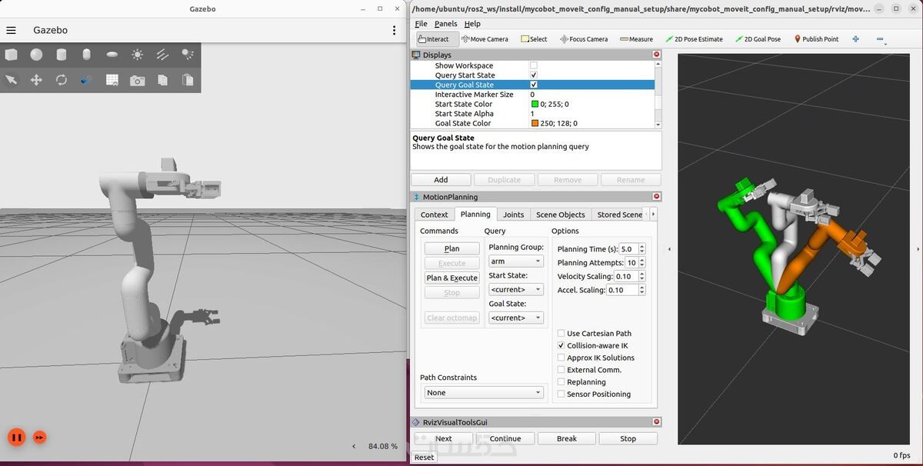Image resolution: width=923 pixels, height=466 pixels.
Task: Open the Planning Group dropdown
Action: (x=516, y=261)
